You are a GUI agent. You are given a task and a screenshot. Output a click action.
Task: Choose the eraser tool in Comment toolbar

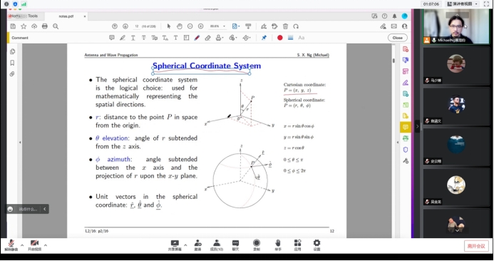tap(207, 38)
